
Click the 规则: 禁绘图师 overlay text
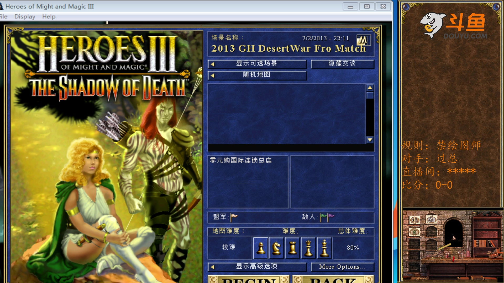point(441,145)
